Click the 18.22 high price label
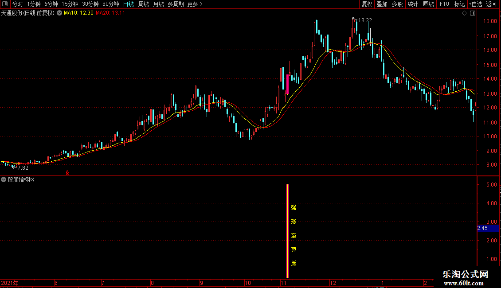Screen dimensions: 501x288 [365, 20]
